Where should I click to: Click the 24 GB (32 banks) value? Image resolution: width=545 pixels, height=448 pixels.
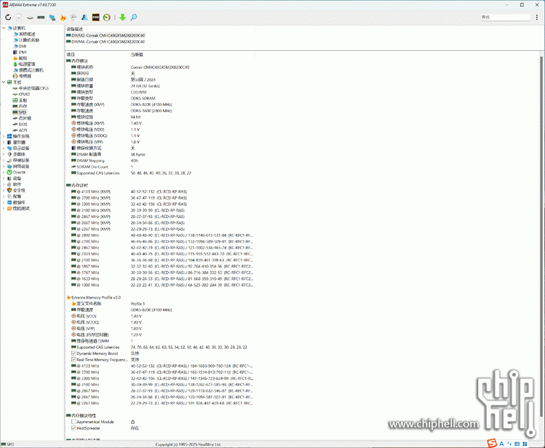pyautogui.click(x=145, y=86)
